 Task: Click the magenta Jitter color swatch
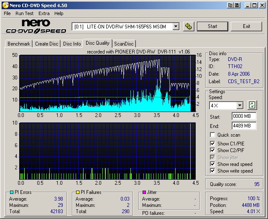144,192
